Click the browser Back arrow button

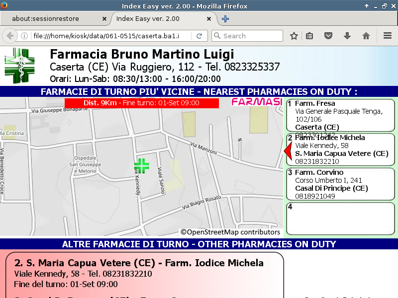(x=10, y=36)
